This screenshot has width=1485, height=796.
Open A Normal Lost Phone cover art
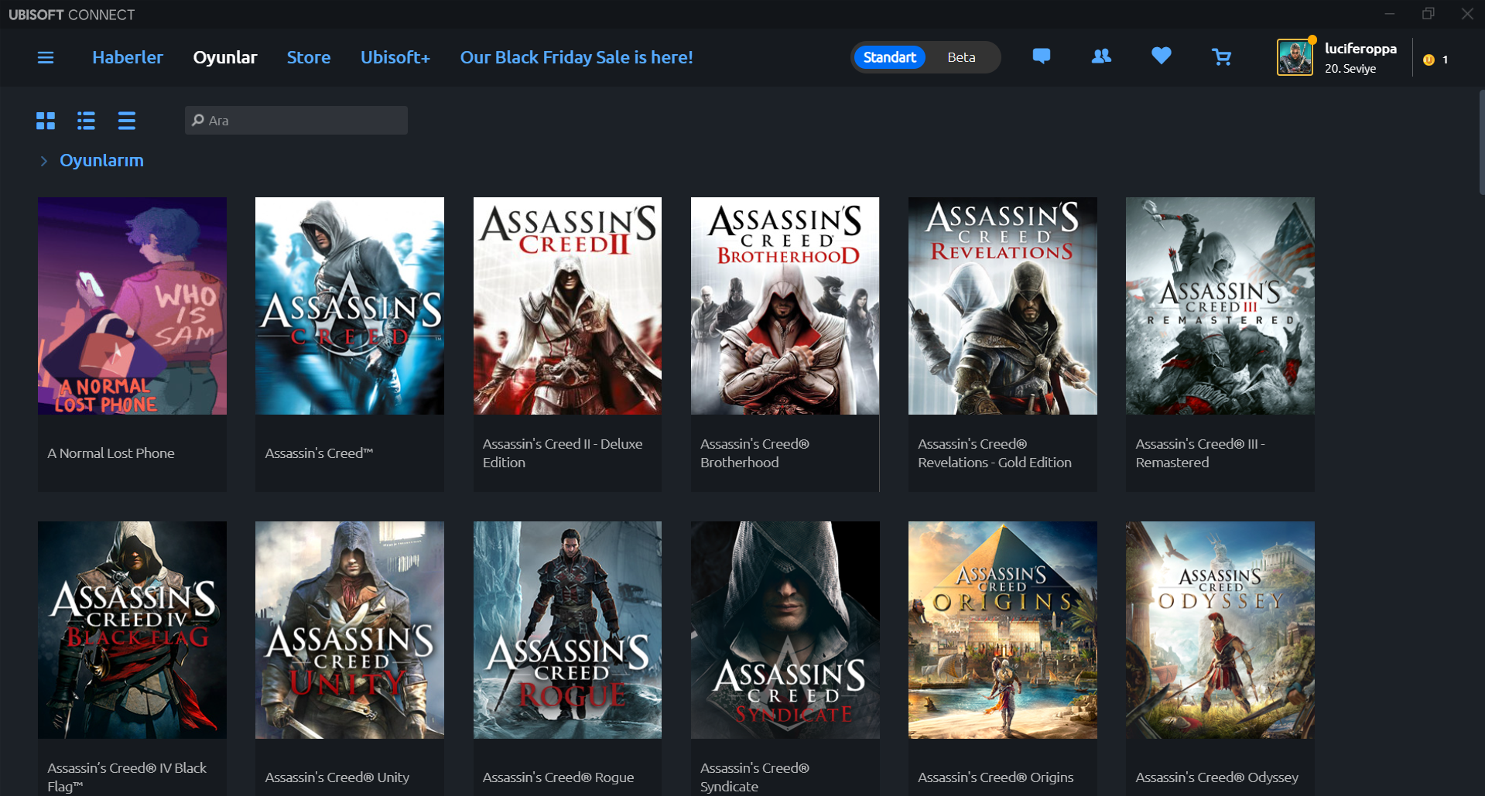132,306
